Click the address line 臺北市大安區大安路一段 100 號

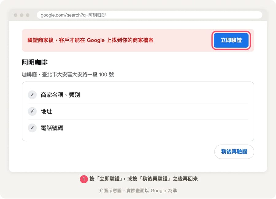pos(78,75)
